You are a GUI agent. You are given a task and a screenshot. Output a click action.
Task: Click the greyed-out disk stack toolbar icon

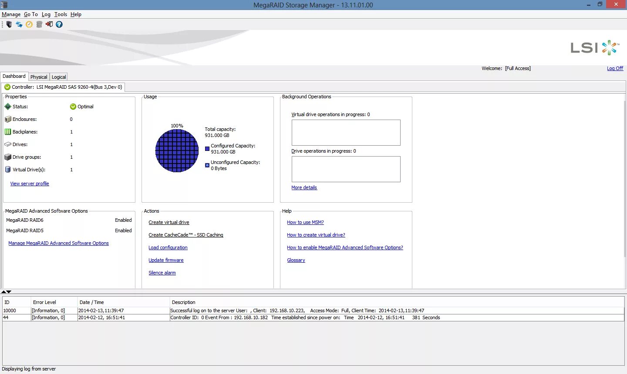[39, 24]
